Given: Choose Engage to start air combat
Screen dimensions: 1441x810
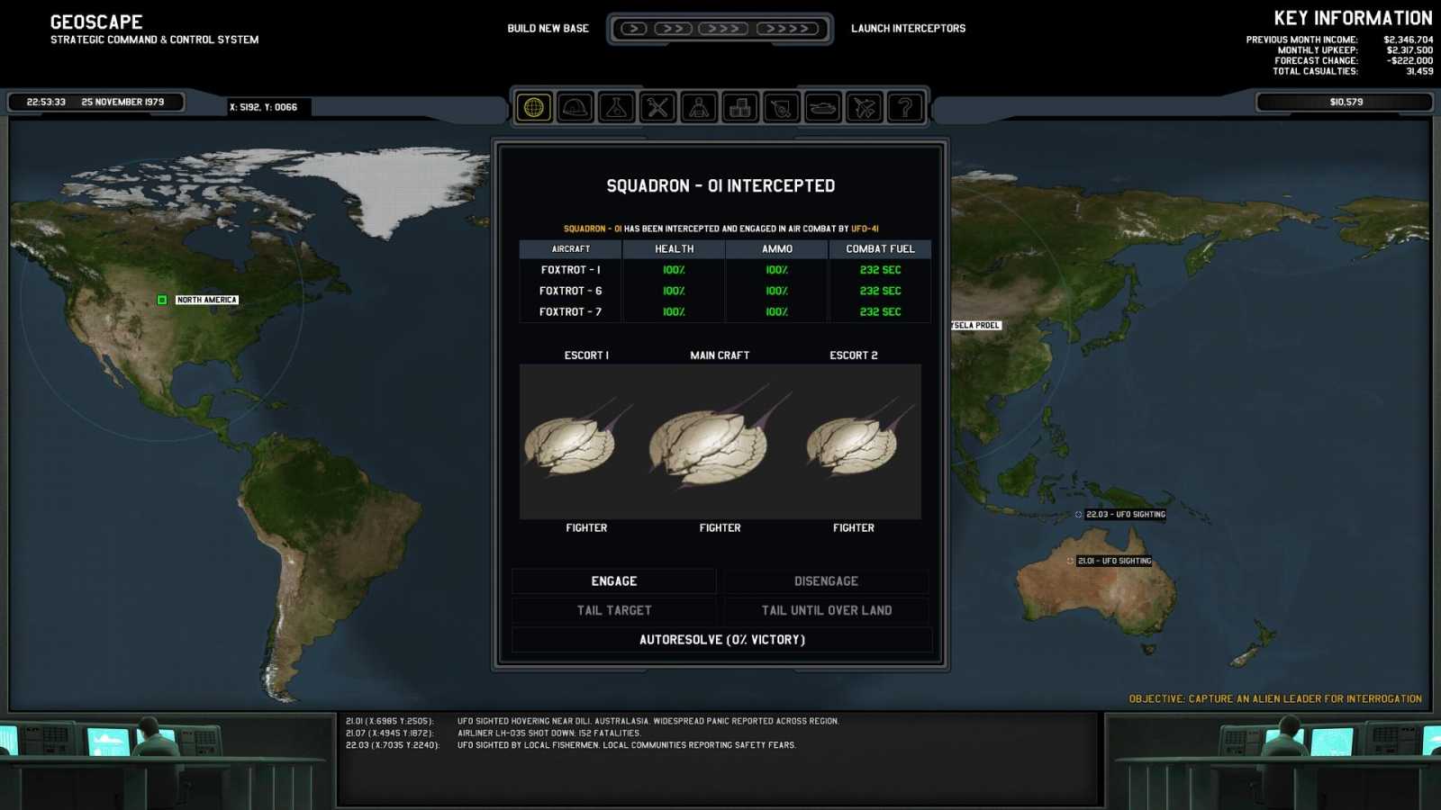Looking at the screenshot, I should (614, 581).
